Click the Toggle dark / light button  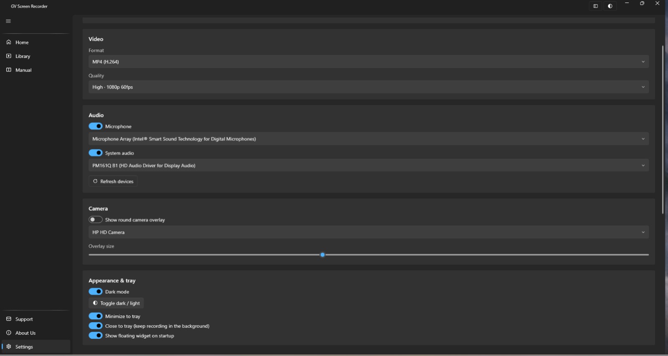(116, 303)
